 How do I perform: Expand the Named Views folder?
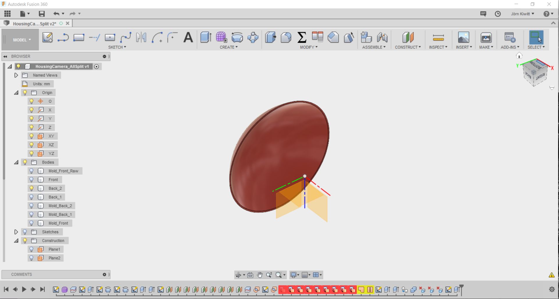point(16,75)
